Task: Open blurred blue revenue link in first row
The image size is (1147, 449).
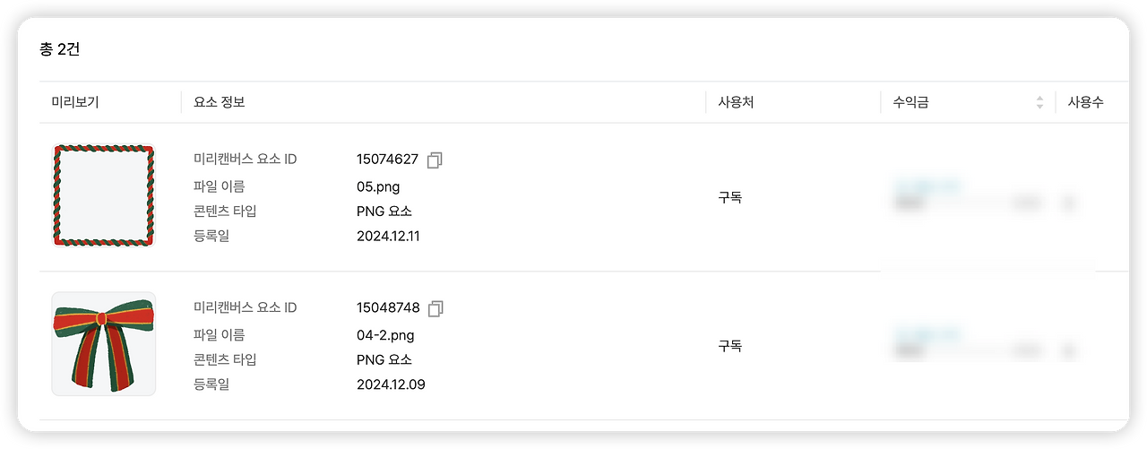Action: (927, 186)
